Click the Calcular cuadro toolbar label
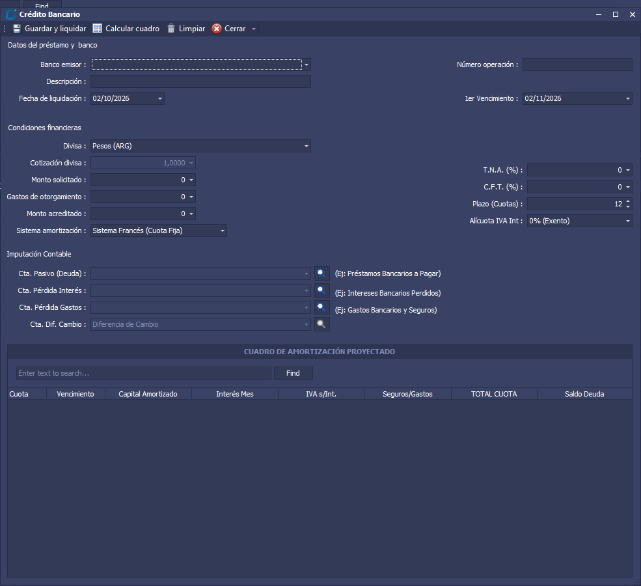Screen dimensions: 641x586 pos(133,29)
